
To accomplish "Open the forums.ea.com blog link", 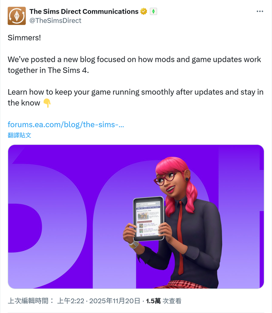I will [66, 124].
